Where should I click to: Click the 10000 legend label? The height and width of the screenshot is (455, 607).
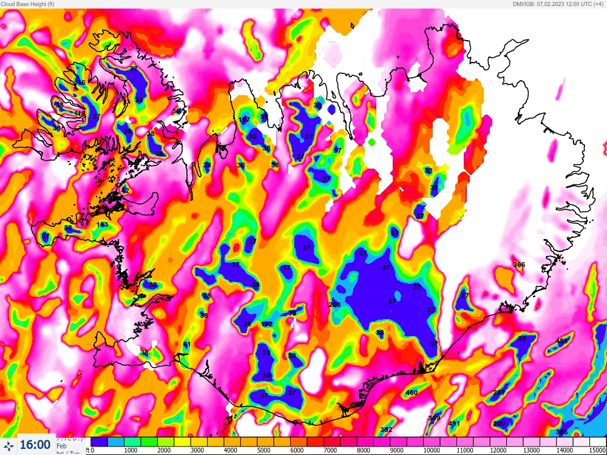coord(432,450)
